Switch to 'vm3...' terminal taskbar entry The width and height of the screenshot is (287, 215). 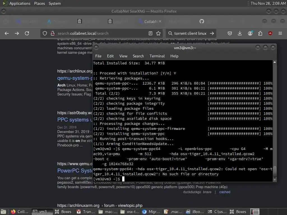[x=42, y=212]
